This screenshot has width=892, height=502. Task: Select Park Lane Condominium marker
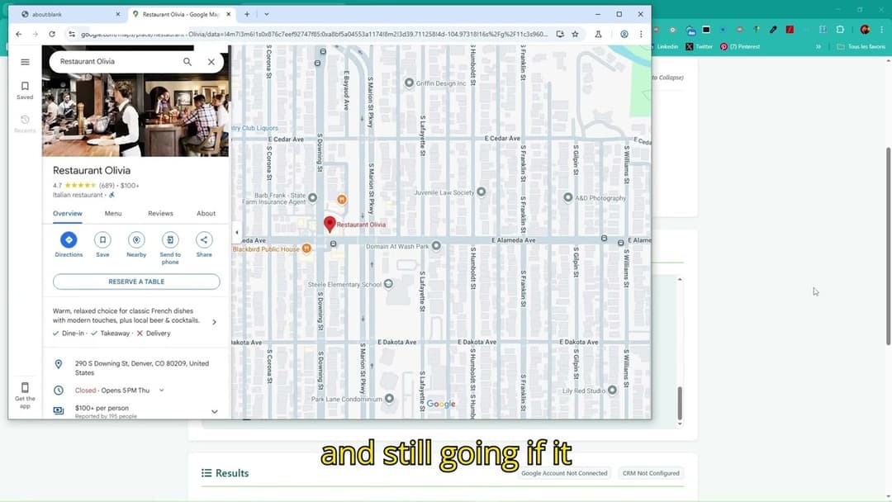click(389, 399)
